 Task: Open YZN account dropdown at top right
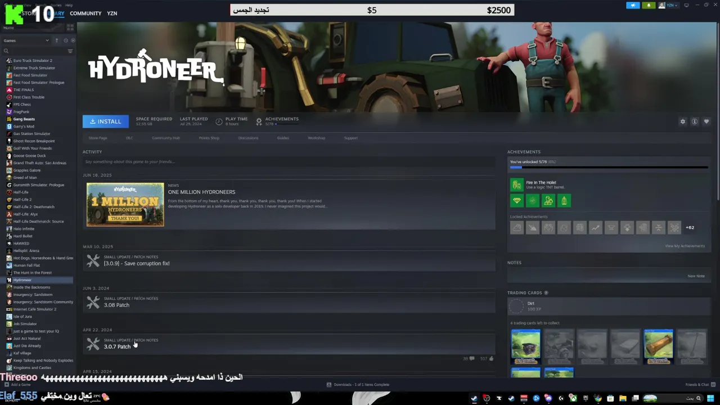pos(668,6)
